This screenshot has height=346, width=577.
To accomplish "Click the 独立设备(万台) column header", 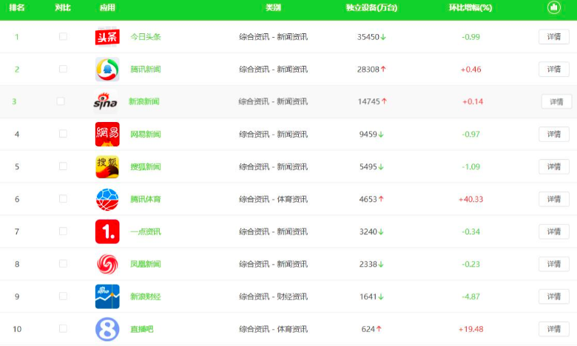I will click(x=371, y=7).
